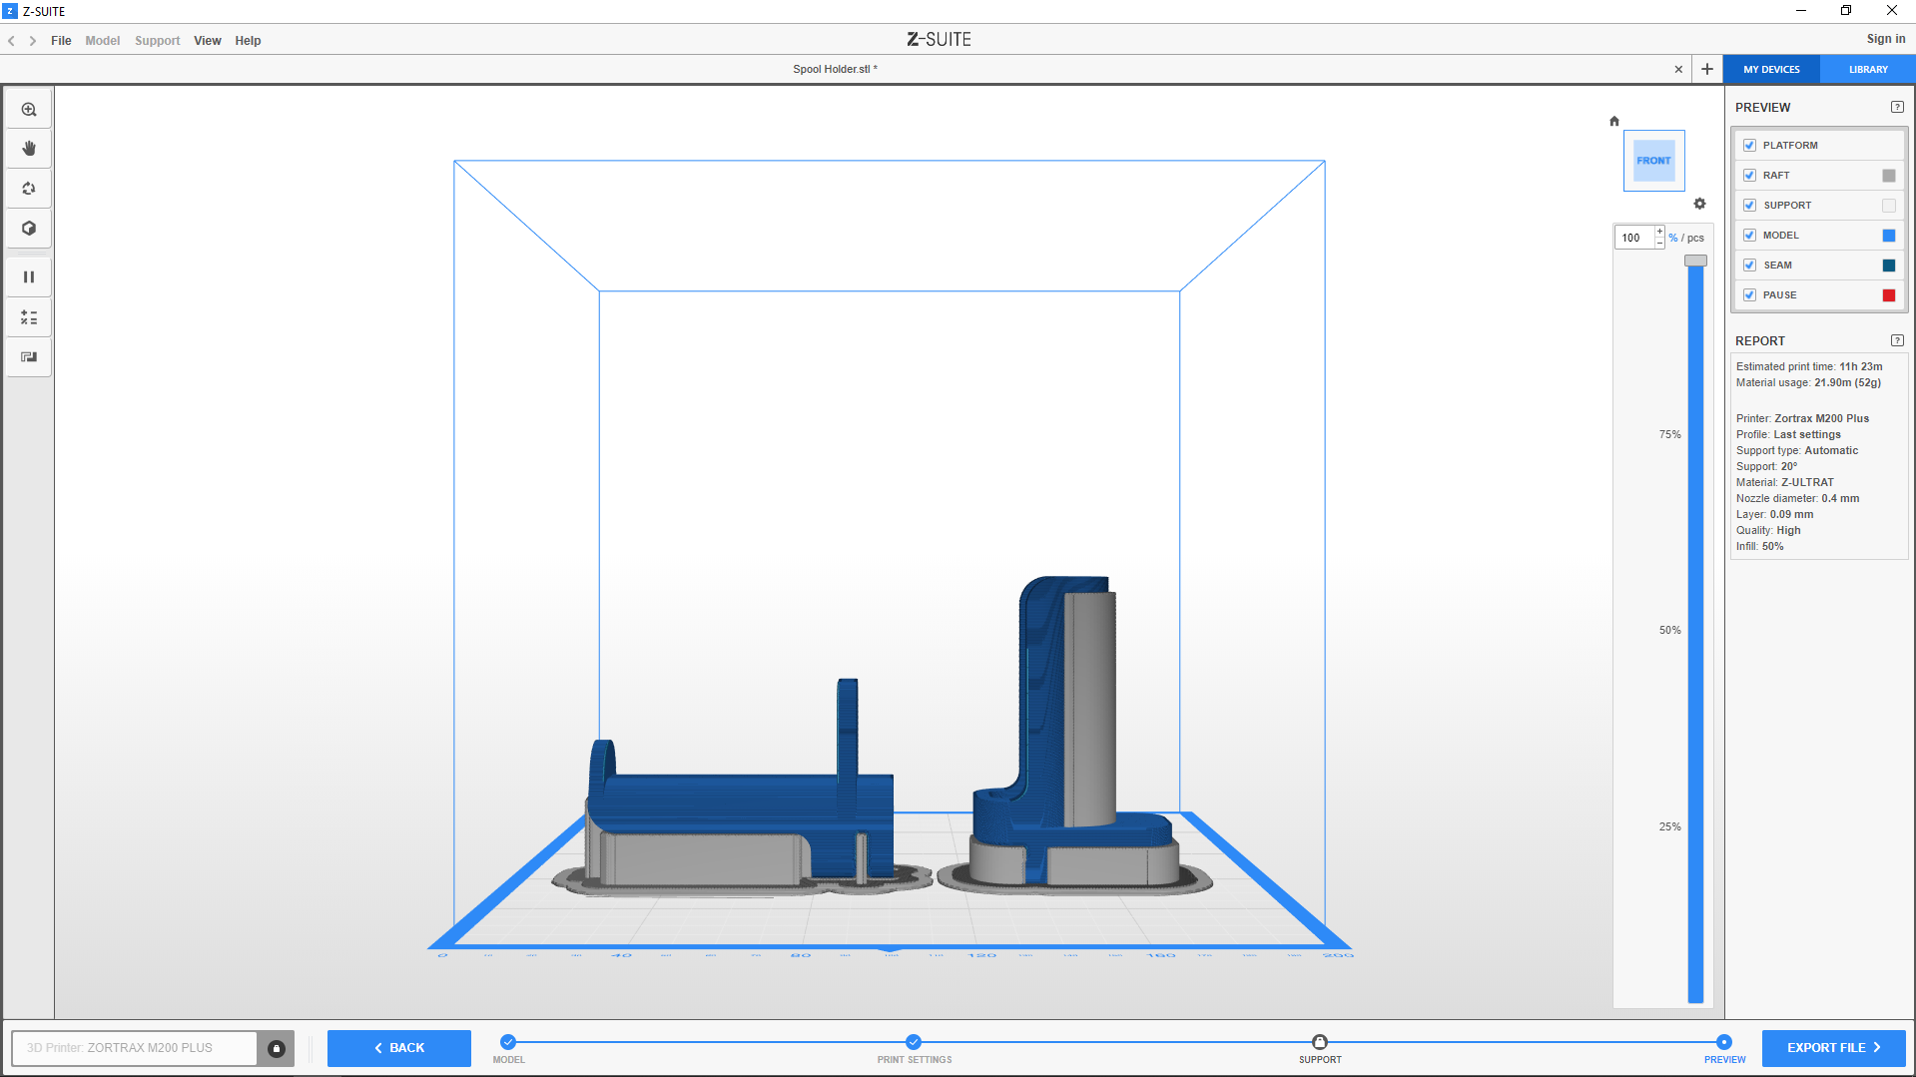The image size is (1916, 1077).
Task: Switch to the LIBRARY tab
Action: [x=1867, y=70]
